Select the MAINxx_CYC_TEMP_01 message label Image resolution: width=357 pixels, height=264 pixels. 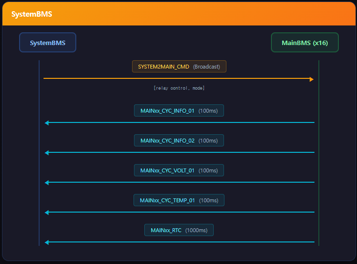point(167,200)
